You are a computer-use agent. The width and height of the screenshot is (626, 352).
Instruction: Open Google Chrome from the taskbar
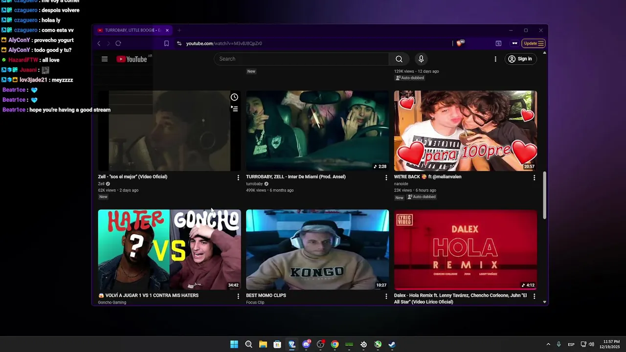tap(335, 344)
